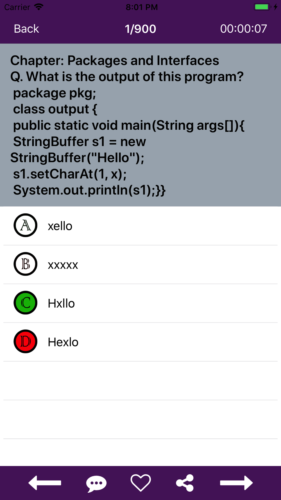Choose the red option D circle
Screen dimensions: 281x500
[26, 341]
